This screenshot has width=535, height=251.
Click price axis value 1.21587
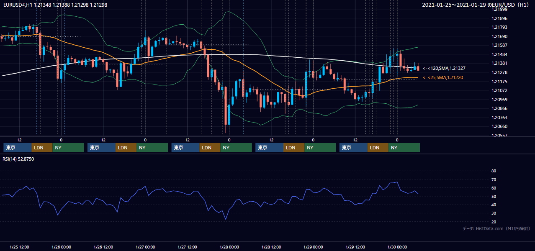[x=500, y=45]
